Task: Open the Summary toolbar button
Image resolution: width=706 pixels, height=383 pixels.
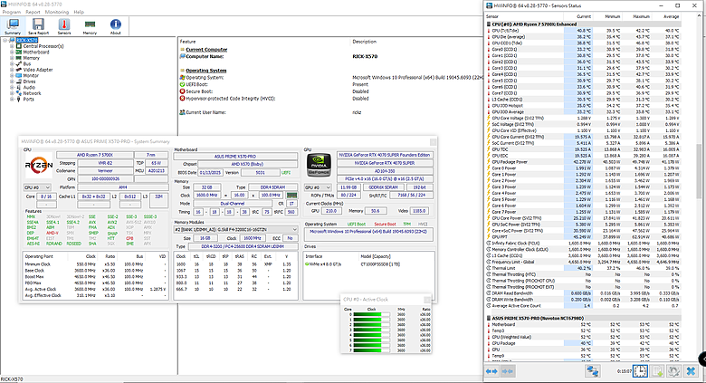Action: [x=13, y=26]
